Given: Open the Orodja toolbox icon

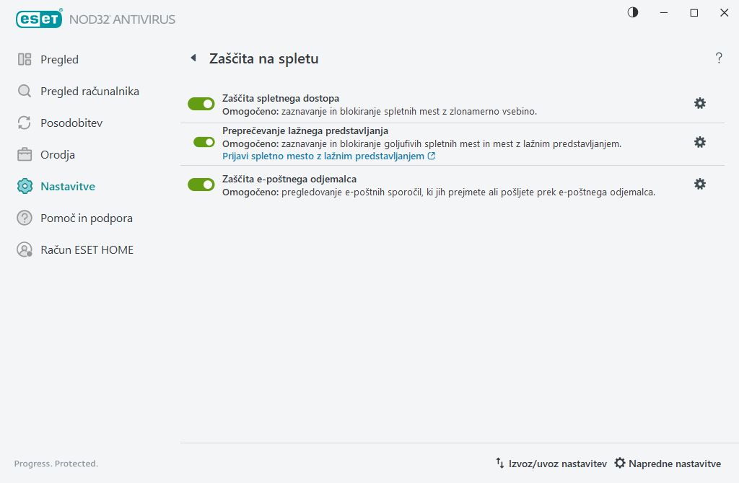Looking at the screenshot, I should point(25,154).
